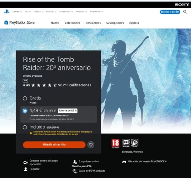Click the PEGI 18 rating icon
The height and width of the screenshot is (178, 191).
115,143
